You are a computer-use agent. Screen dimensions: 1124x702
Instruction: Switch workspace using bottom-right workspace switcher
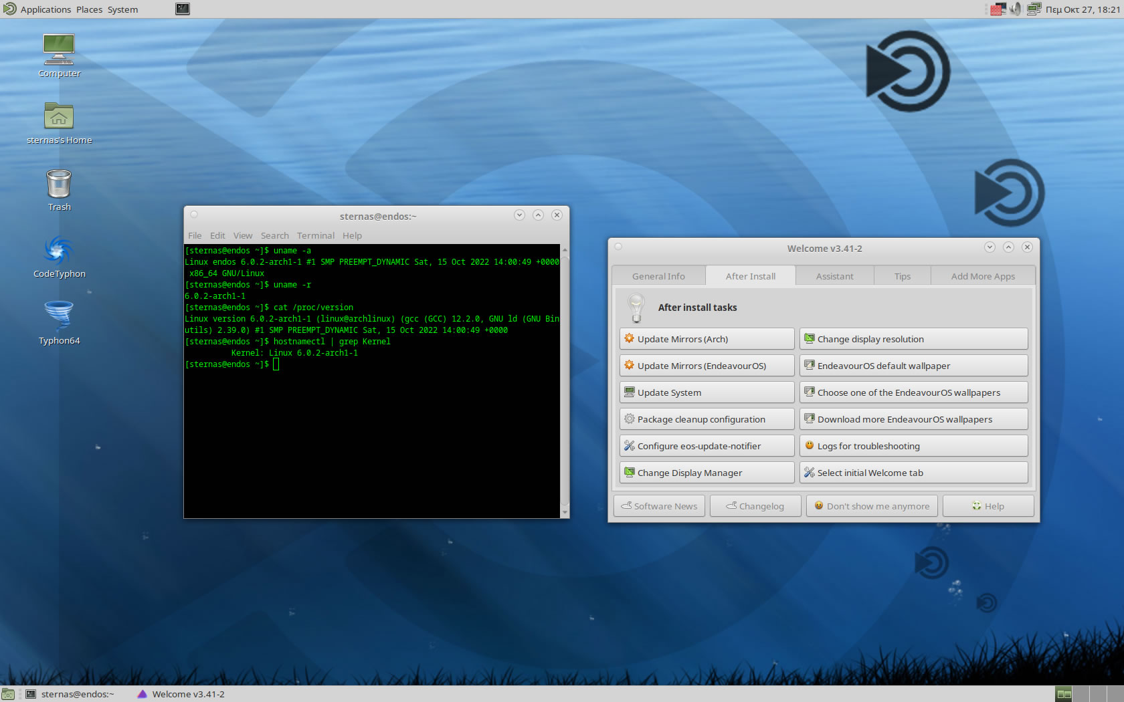coord(1089,694)
